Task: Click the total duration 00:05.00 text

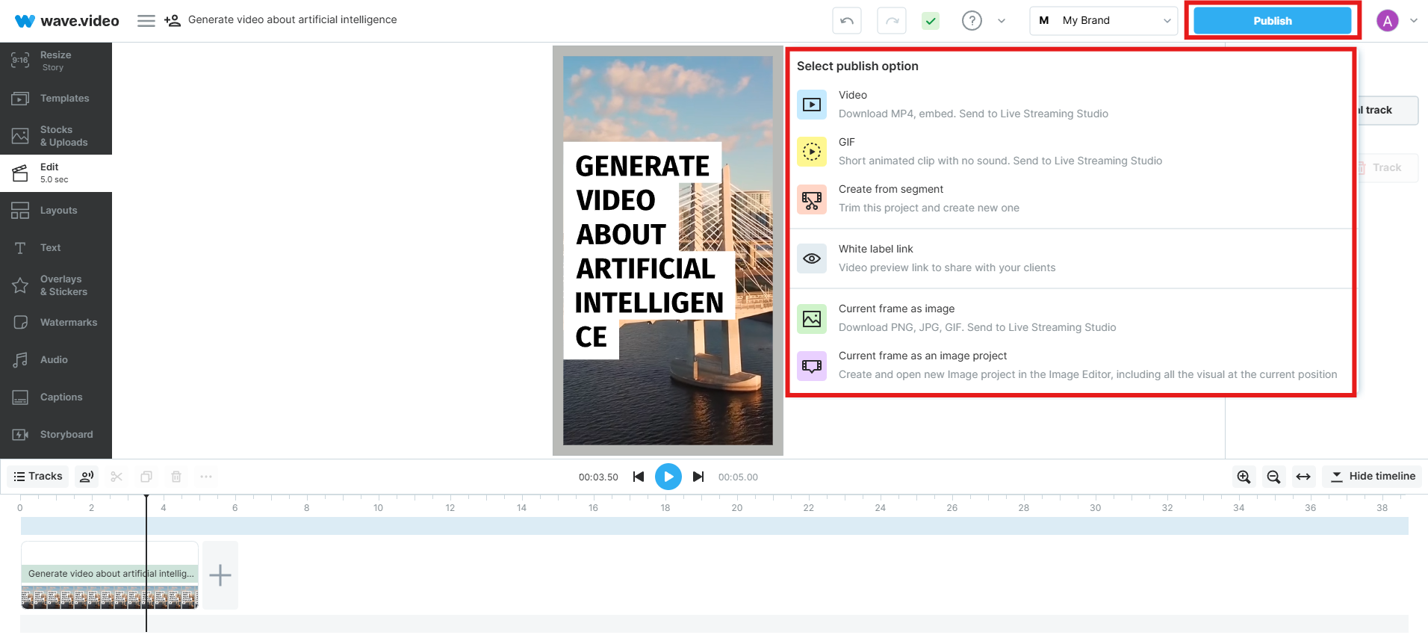Action: tap(738, 477)
